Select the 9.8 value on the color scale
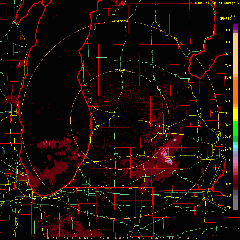 point(228,30)
